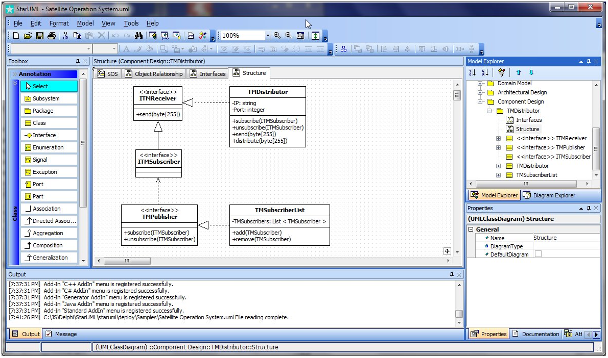Screen dimensions: 608x358
Task: Toggle the checkbox on the Message tab
Action: click(x=49, y=334)
